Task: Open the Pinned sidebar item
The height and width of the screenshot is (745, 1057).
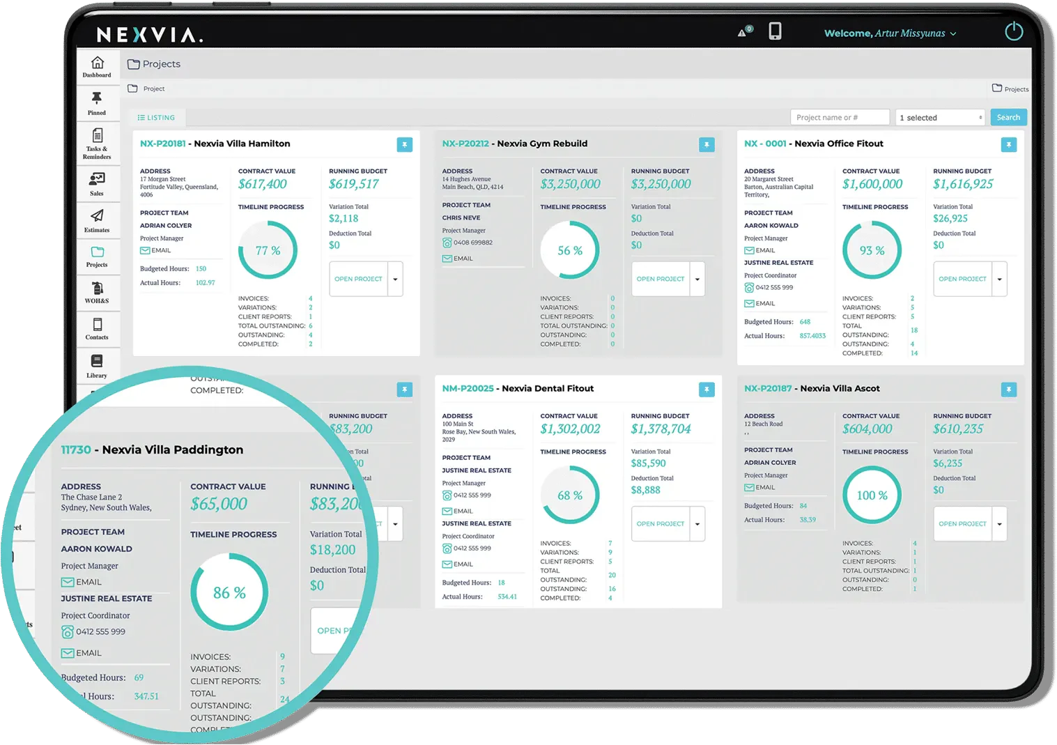Action: (x=97, y=103)
